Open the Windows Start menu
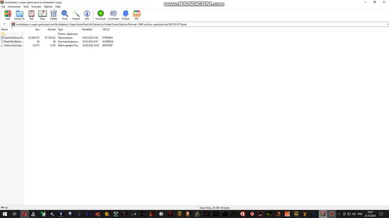Viewport: 389px width, 218px height. (5, 214)
